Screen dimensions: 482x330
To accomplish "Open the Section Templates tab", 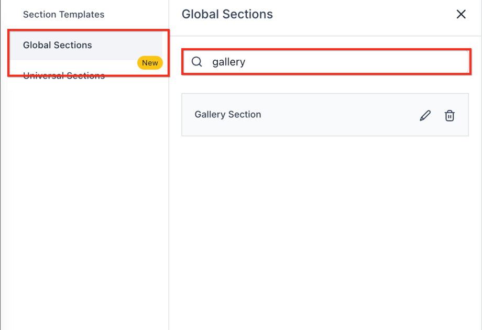I will click(63, 14).
